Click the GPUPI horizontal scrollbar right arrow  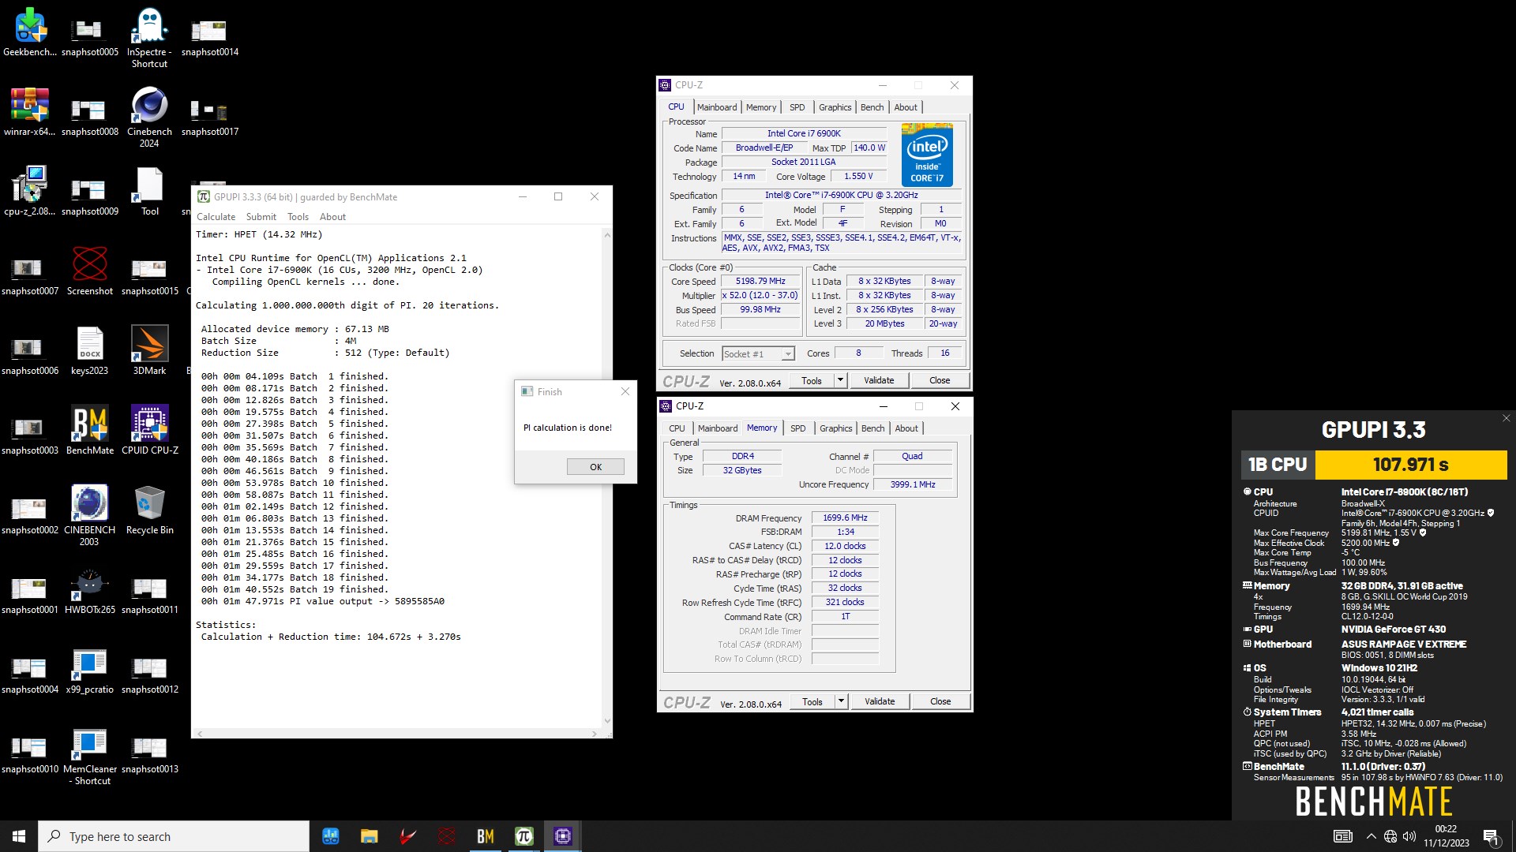[595, 734]
